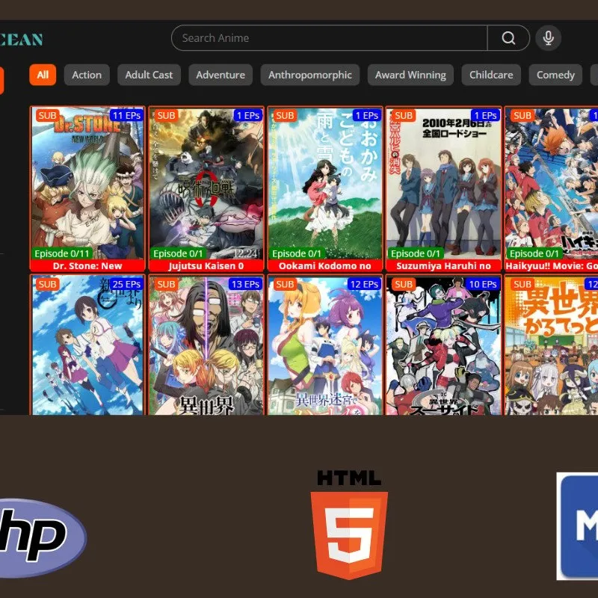Click the SUB badge on Dr. Stone poster

click(46, 115)
